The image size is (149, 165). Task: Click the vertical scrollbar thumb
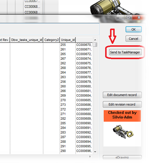pyautogui.click(x=95, y=45)
